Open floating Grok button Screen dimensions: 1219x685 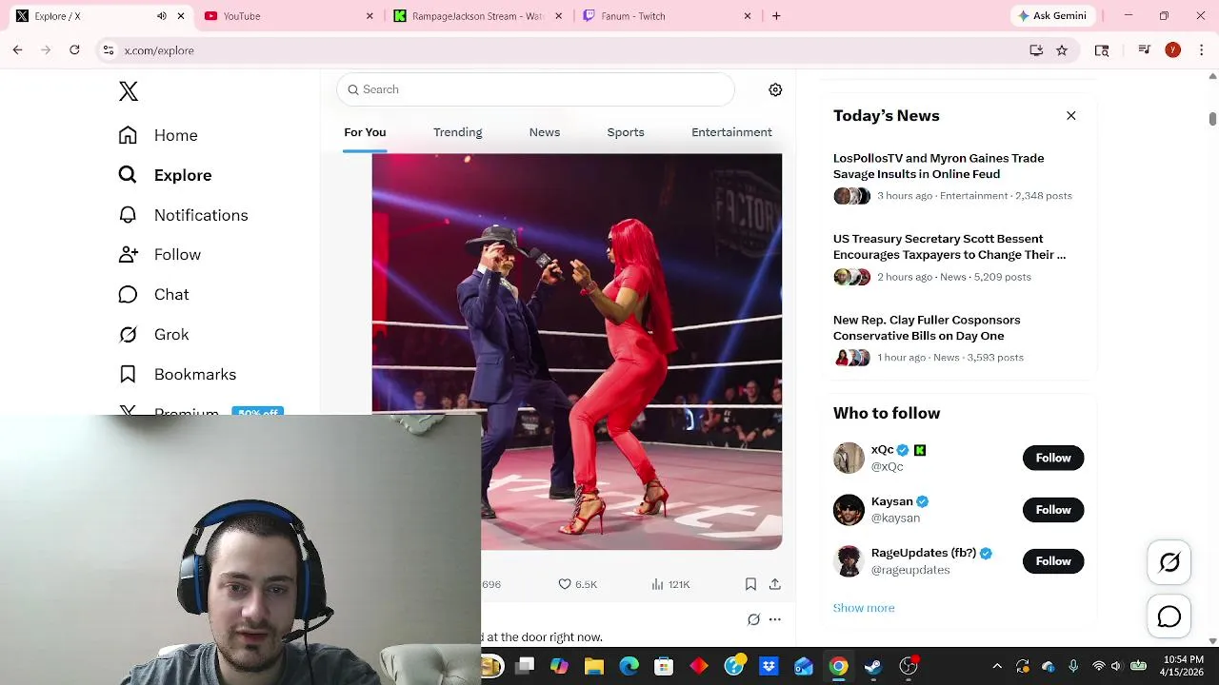pyautogui.click(x=1169, y=562)
